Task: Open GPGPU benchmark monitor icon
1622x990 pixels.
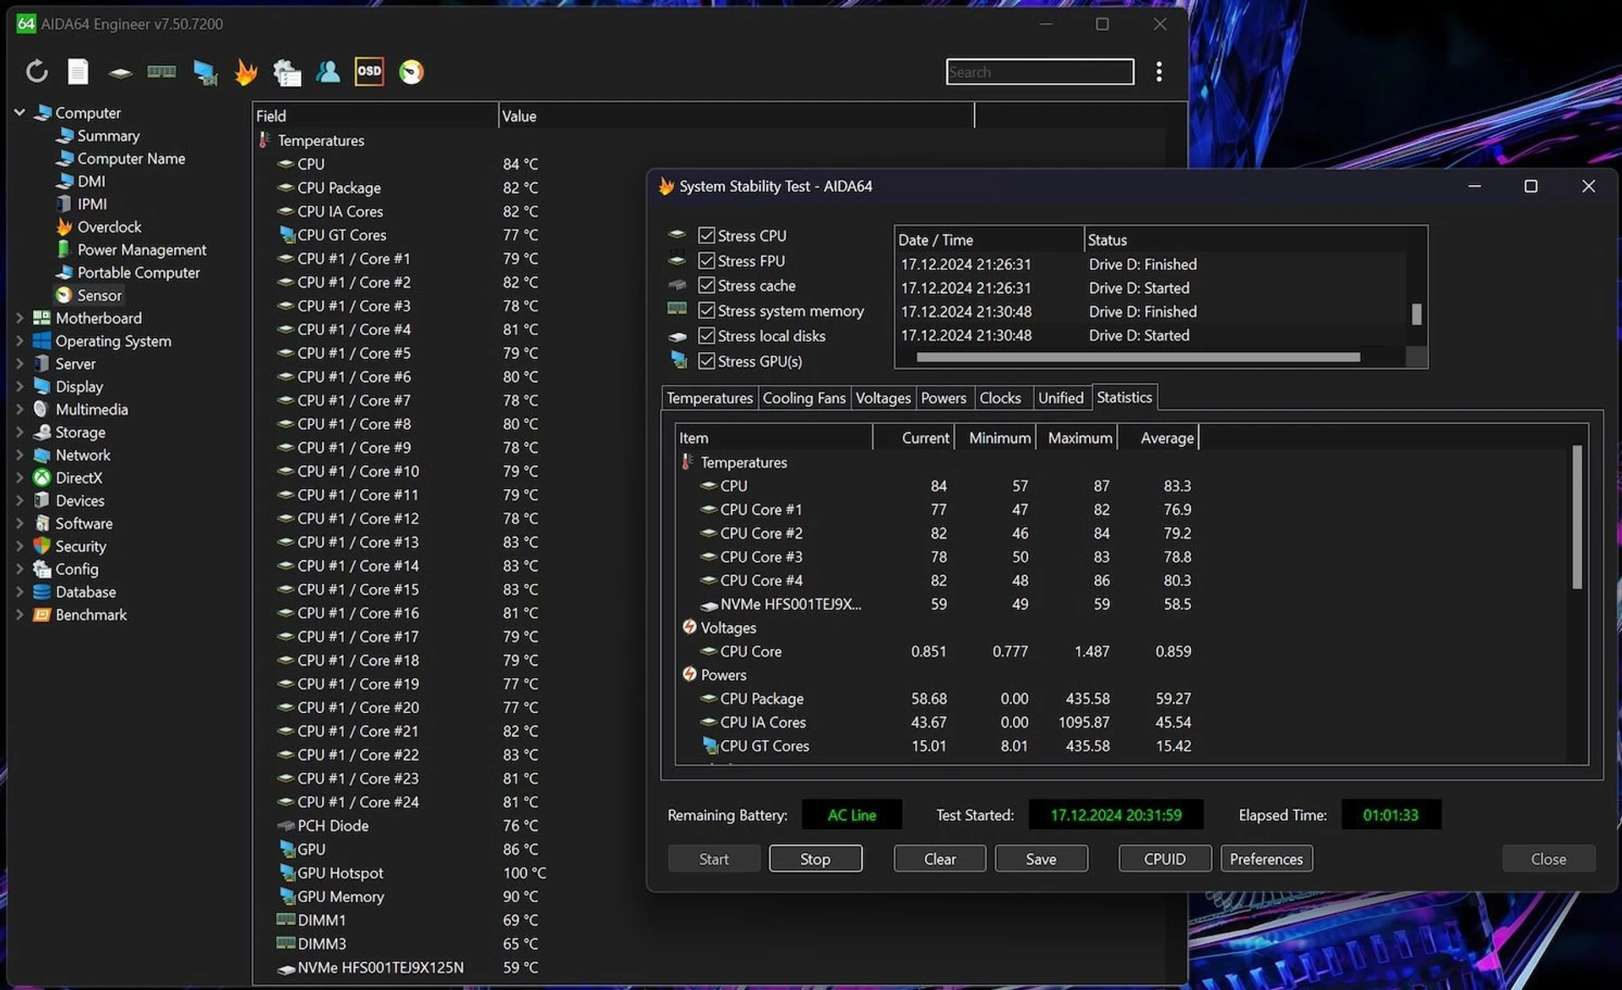Action: pos(204,73)
